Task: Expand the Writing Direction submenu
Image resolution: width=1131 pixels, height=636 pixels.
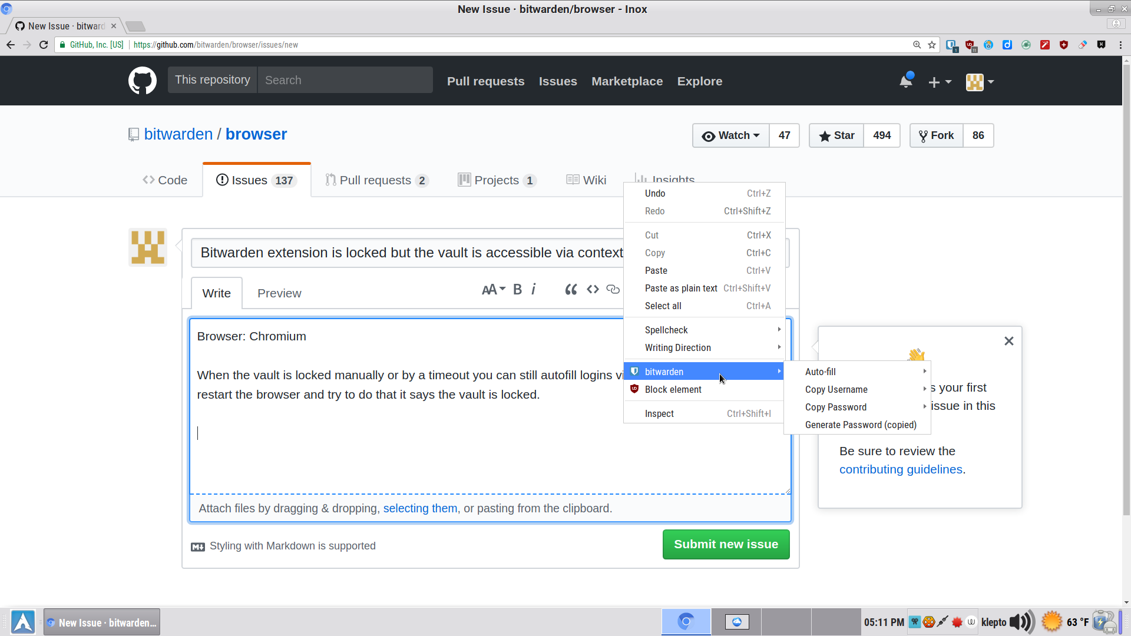Action: tap(678, 347)
